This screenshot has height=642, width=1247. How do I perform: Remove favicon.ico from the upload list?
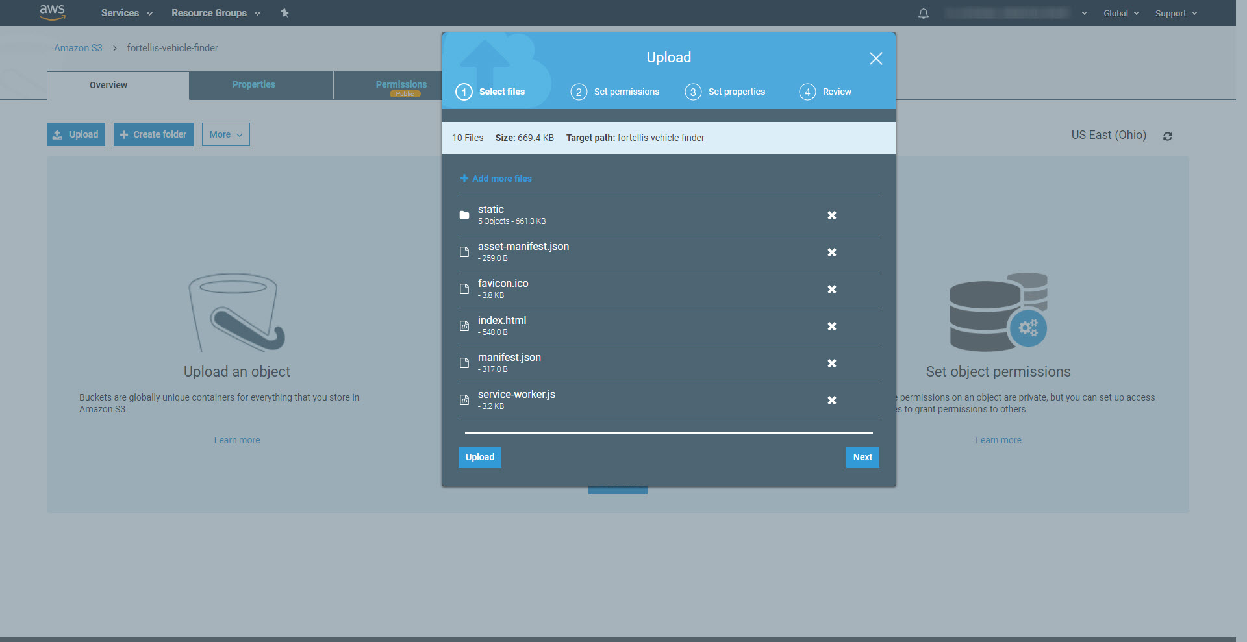pos(831,290)
